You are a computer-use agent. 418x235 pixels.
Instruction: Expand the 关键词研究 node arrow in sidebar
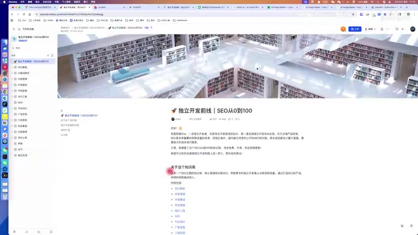pyautogui.click(x=12, y=73)
